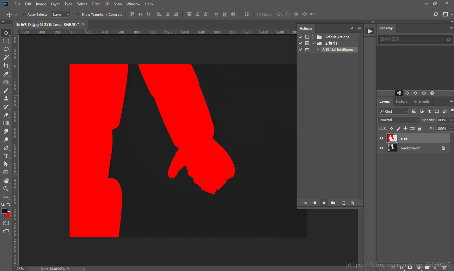Open the Select menu

coord(82,4)
